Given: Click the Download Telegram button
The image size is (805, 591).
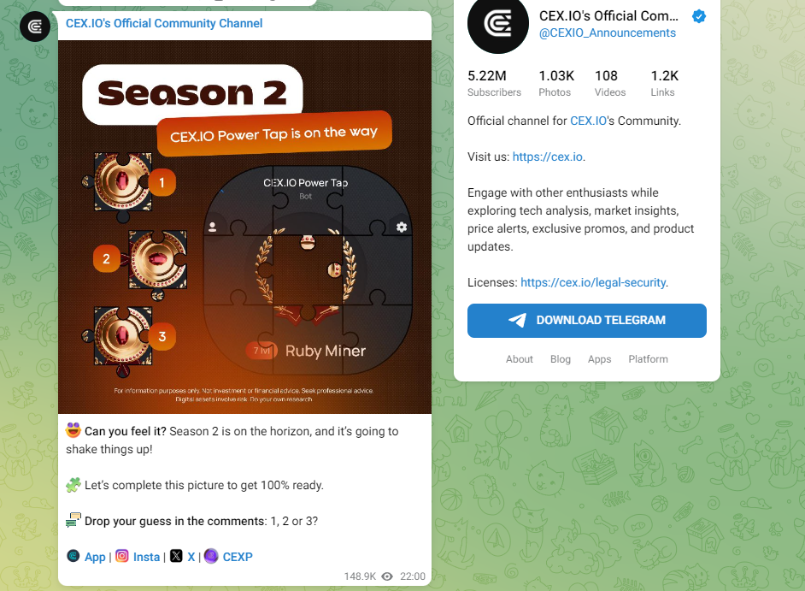Looking at the screenshot, I should point(587,321).
